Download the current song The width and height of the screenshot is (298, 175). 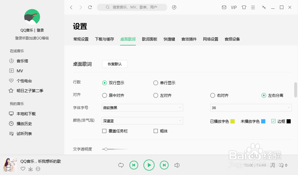tap(30, 169)
